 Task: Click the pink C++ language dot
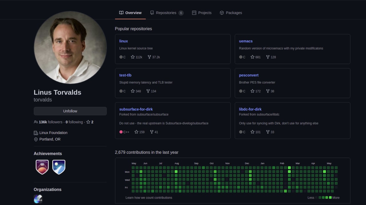[121, 132]
